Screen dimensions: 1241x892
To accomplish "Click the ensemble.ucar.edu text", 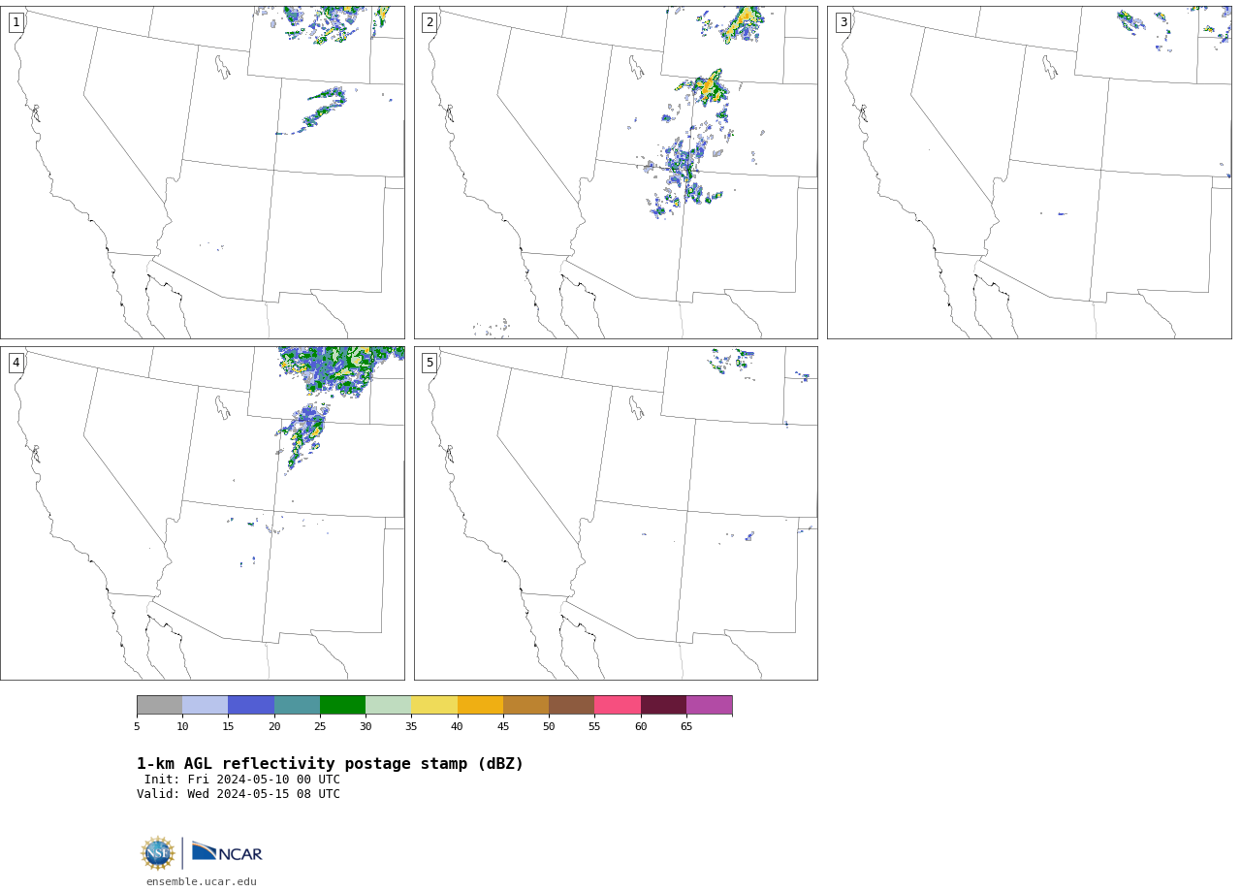I will click(x=202, y=881).
